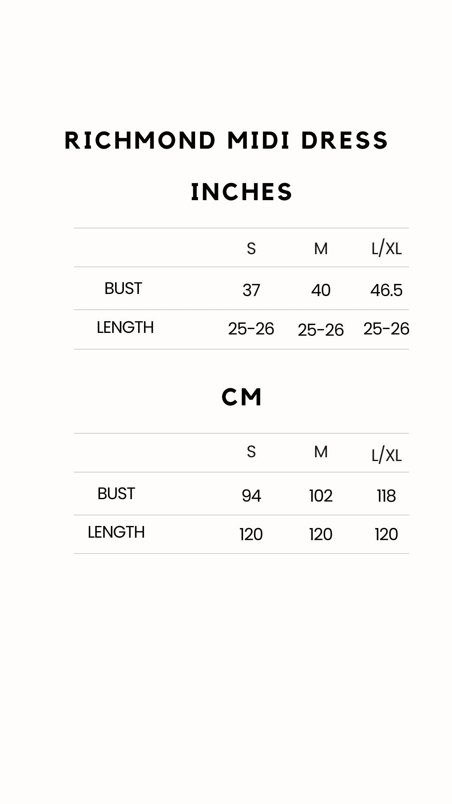Screen dimensions: 452x804
Task: Select the S column header in CM table
Action: click(x=251, y=452)
